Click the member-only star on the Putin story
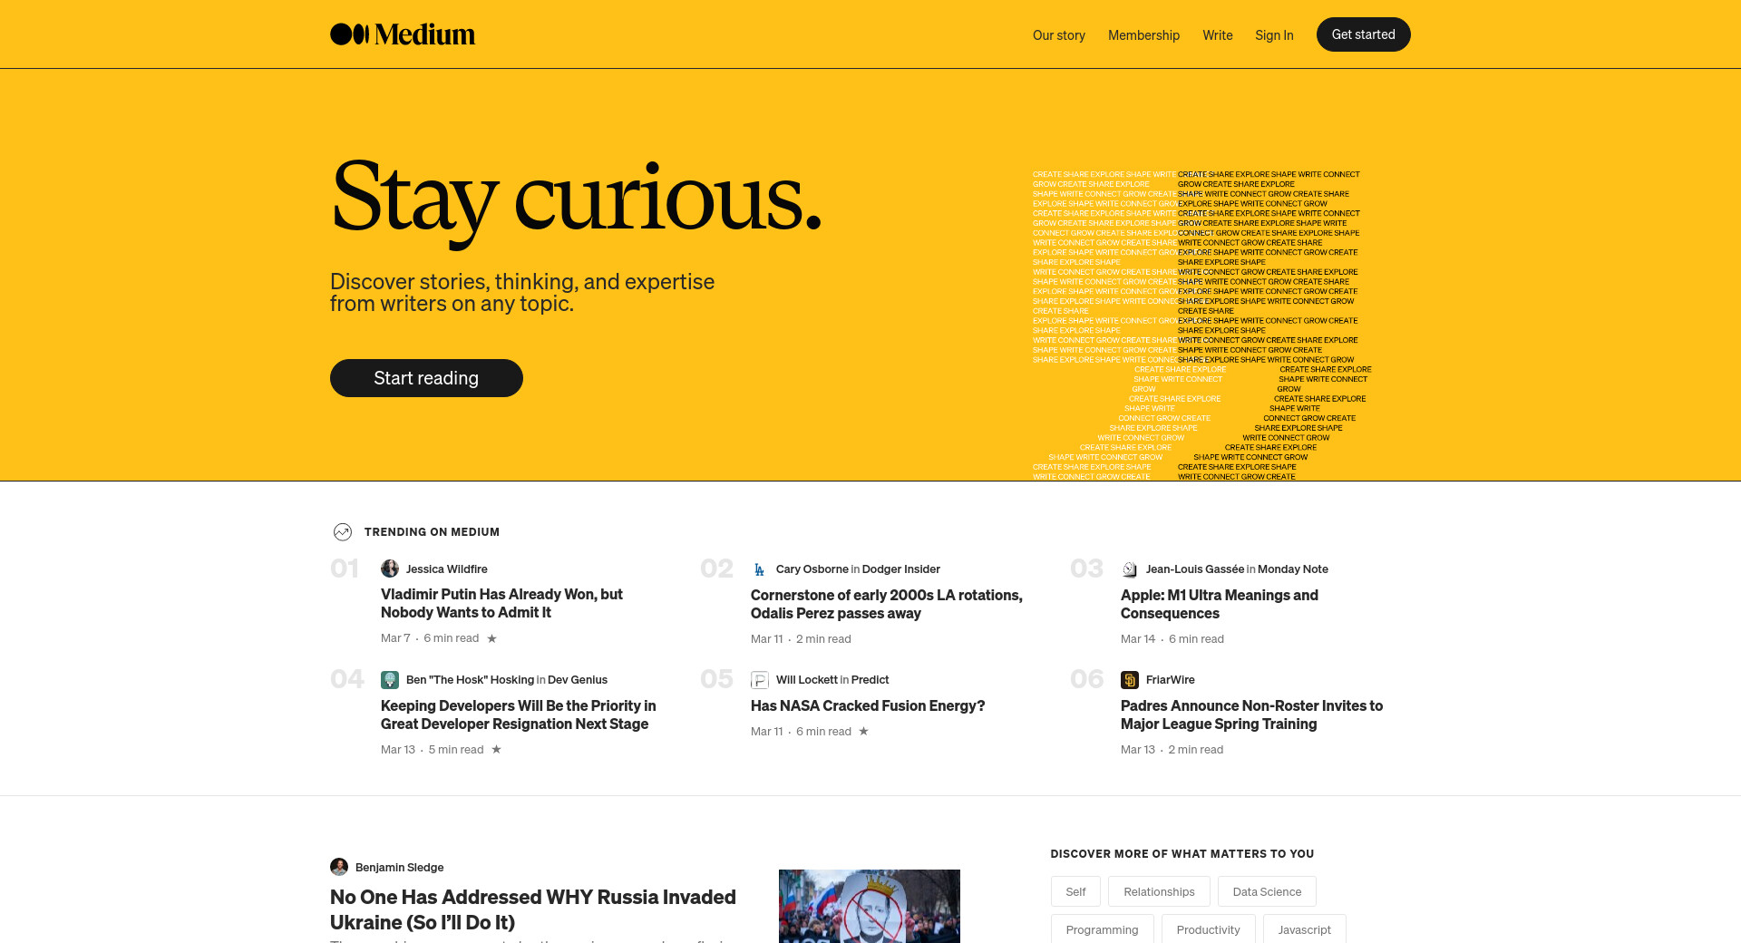The width and height of the screenshot is (1741, 943). pos(492,638)
